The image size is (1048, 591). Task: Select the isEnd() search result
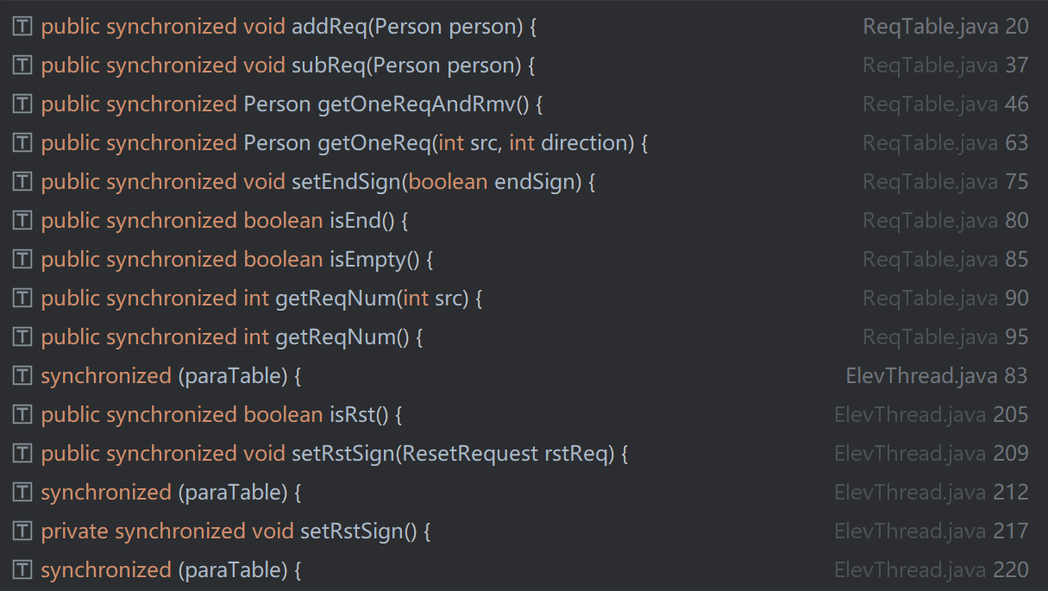pos(524,221)
